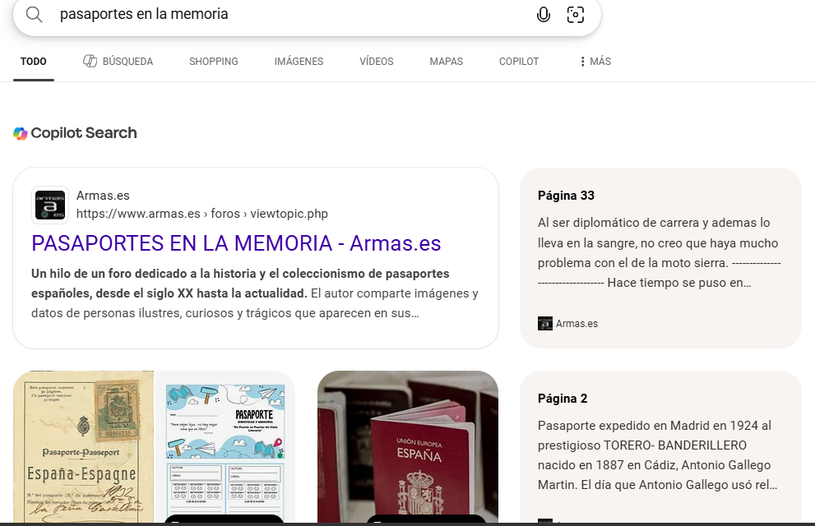Click Armas.es source label in Página 33 card
Viewport: 815px width, 526px height.
[577, 324]
